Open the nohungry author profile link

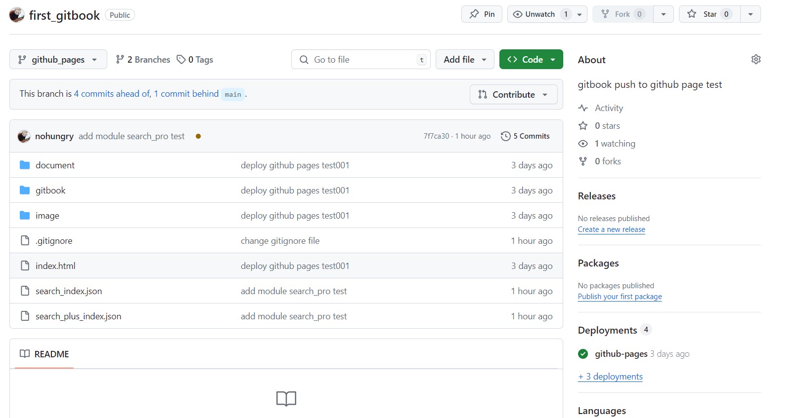pyautogui.click(x=54, y=136)
